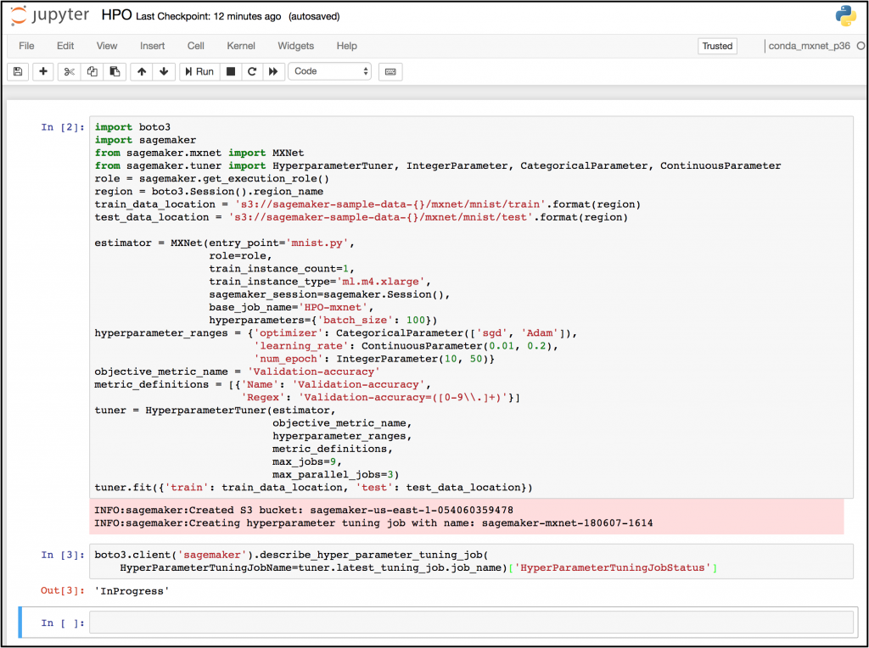Click into the empty In [ ] cell
Image resolution: width=869 pixels, height=648 pixels.
471,623
